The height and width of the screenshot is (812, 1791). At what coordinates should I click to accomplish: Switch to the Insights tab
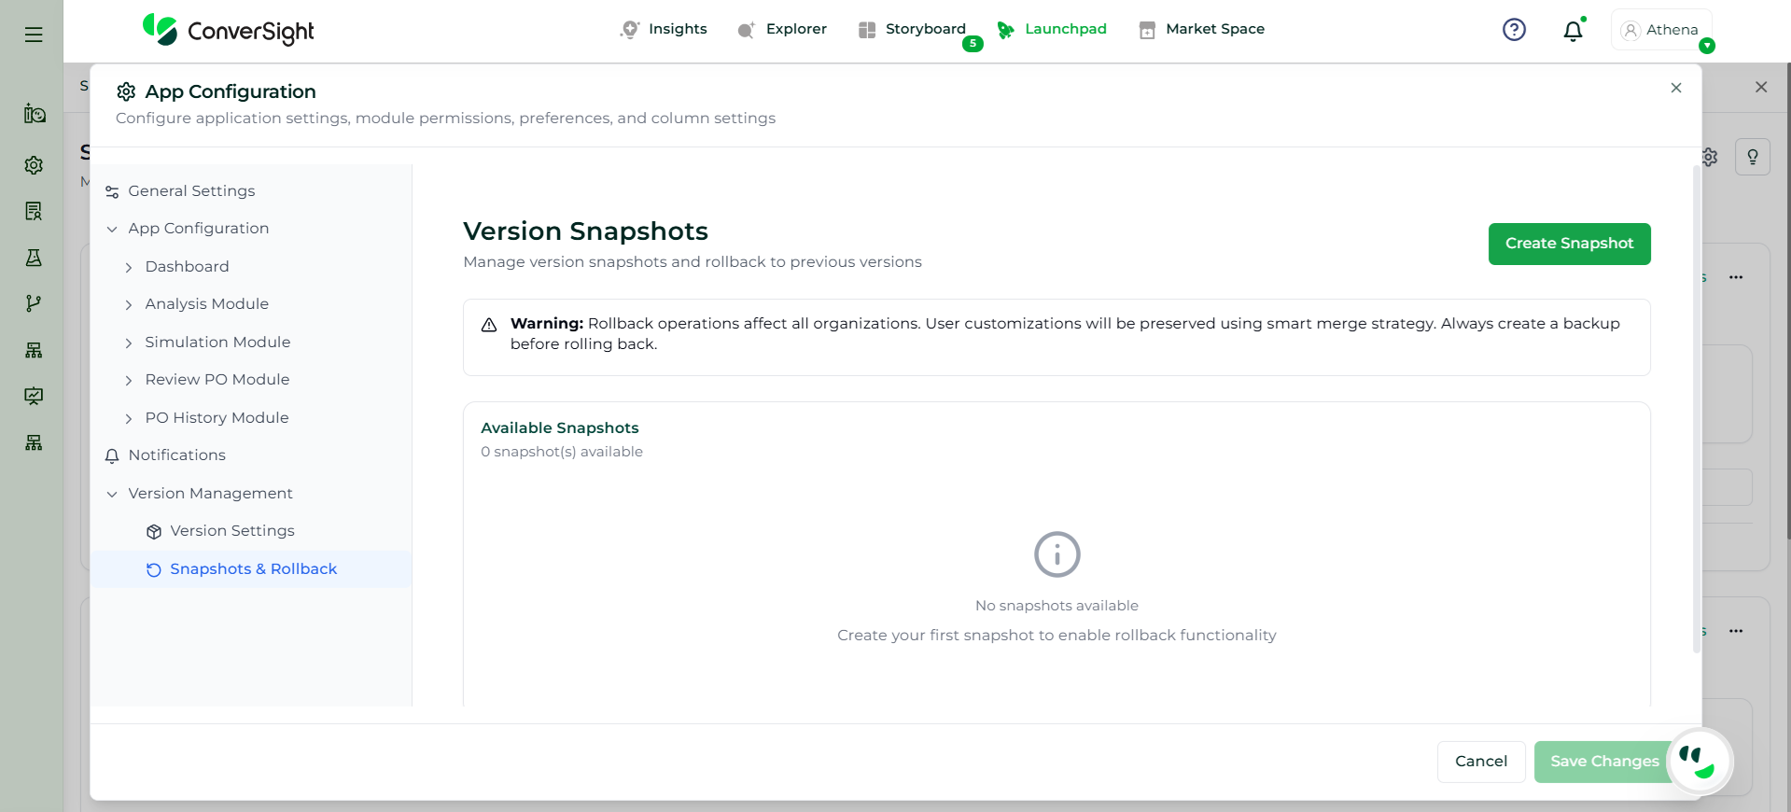664,29
